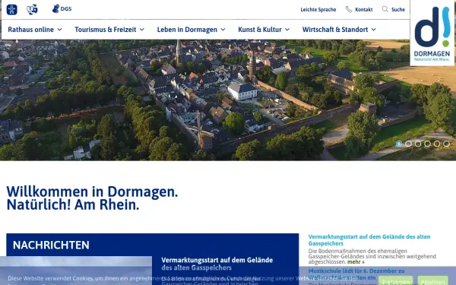
Task: Click 'mehr »' after Gasspeicher text
Action: click(x=356, y=261)
